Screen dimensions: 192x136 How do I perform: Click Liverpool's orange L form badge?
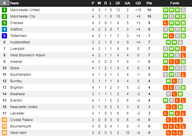coord(183,49)
